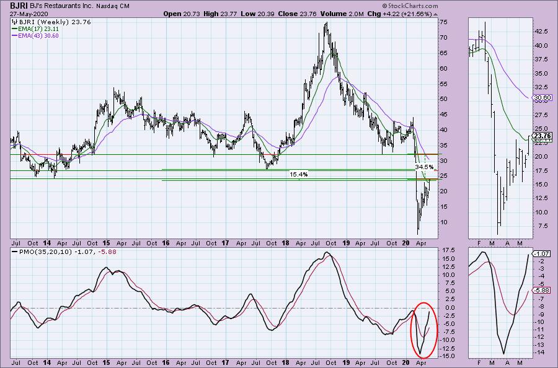Click the "EMA(17) 23.11" legend text
Screen dimensions: 558x368
point(38,28)
